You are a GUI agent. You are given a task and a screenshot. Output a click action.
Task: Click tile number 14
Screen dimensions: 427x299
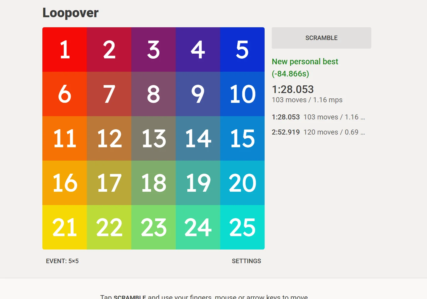pos(198,138)
